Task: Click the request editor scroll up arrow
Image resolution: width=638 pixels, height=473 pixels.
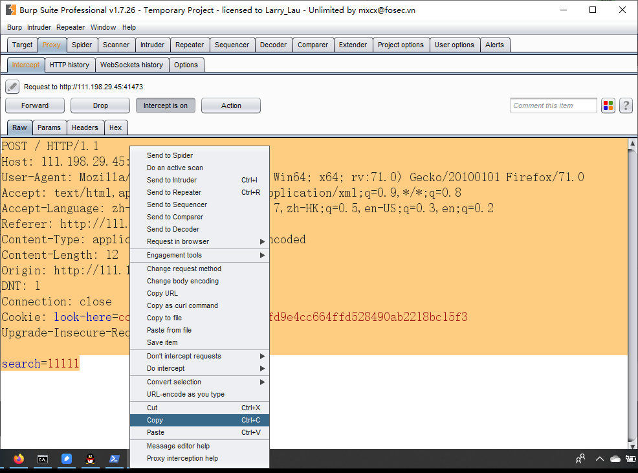Action: 632,143
